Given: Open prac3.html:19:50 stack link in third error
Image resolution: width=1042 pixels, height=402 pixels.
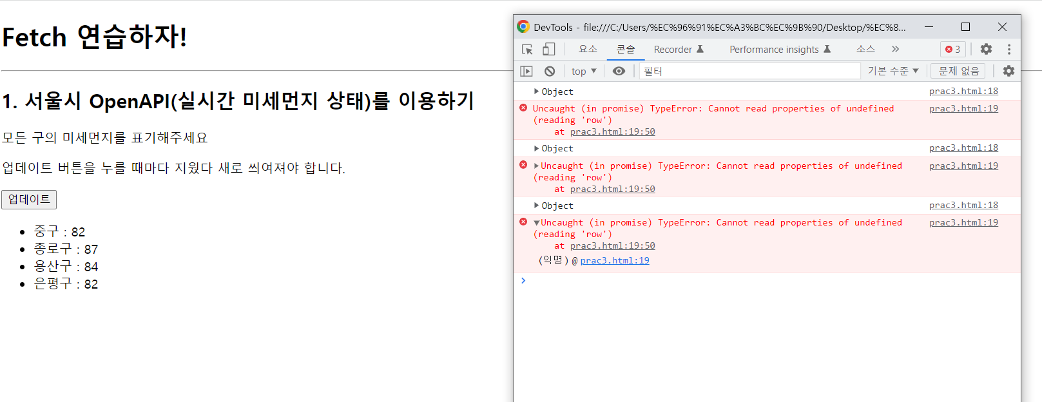Looking at the screenshot, I should pos(612,245).
